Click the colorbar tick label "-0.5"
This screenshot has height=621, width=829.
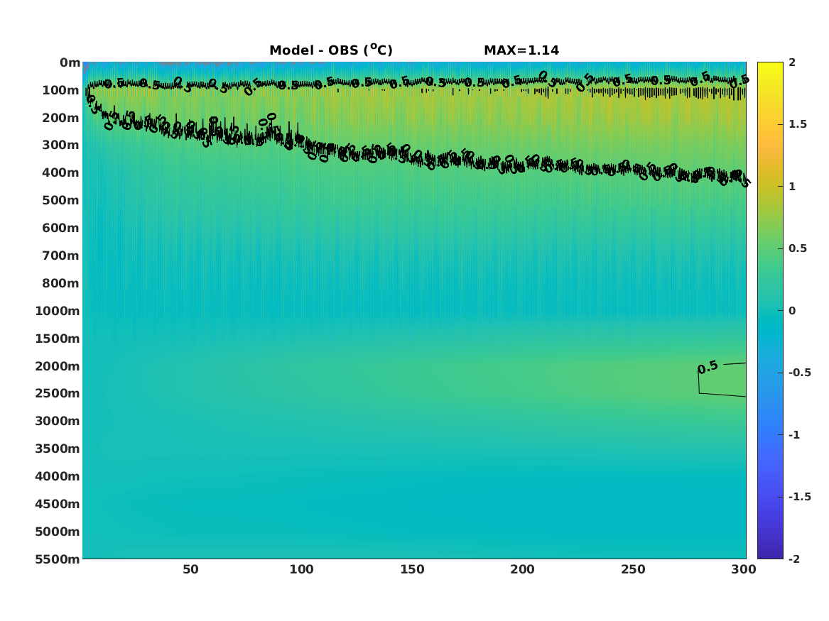coord(800,373)
